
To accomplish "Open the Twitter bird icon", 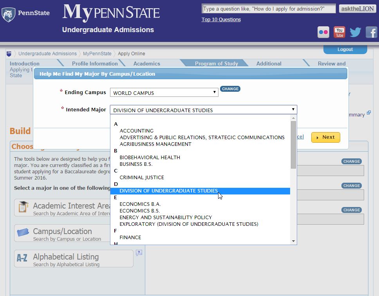I will click(356, 32).
